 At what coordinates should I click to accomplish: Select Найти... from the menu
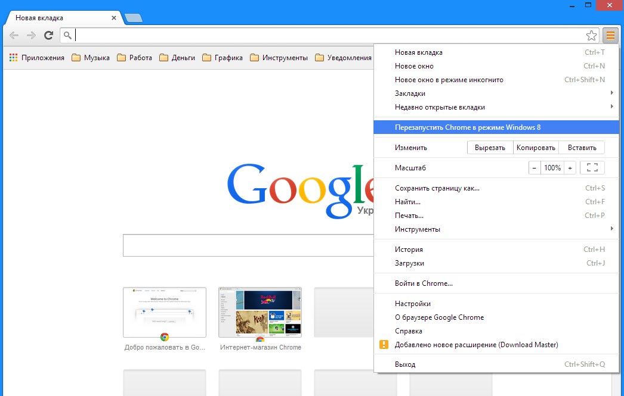coord(496,202)
